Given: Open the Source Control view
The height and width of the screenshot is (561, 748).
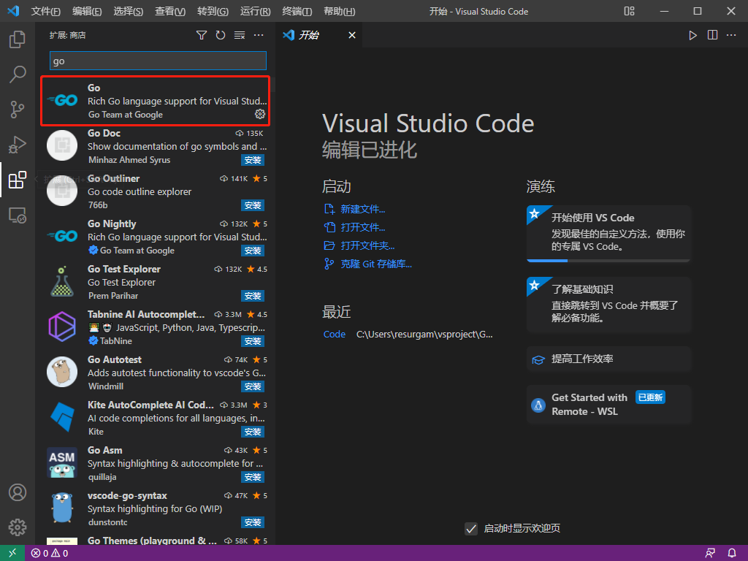Looking at the screenshot, I should pos(18,110).
